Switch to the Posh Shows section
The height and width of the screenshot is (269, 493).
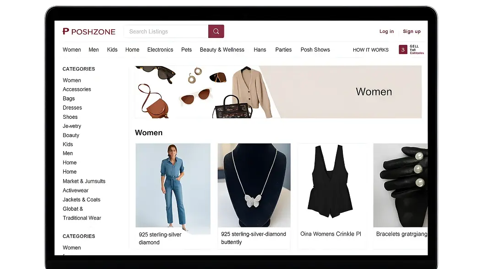[x=315, y=50]
